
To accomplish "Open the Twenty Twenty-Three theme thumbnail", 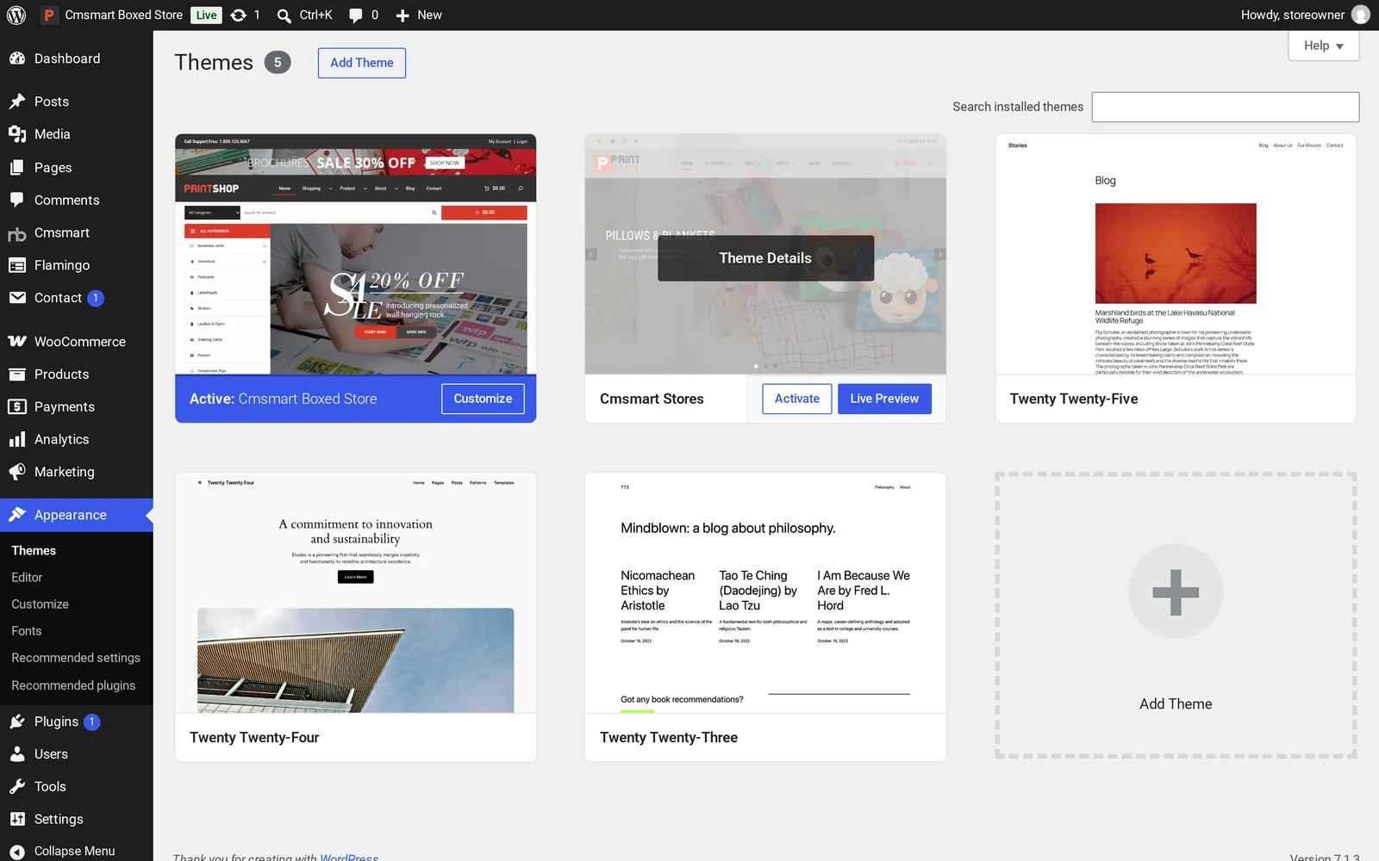I will (x=765, y=592).
